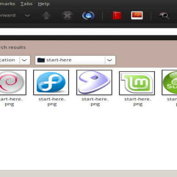Expand the Location criteria dropdown
177x177 pixels.
click(15, 60)
